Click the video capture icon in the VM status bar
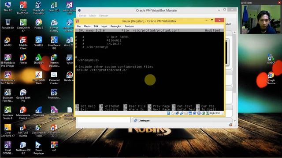Screen dimensions: 282x158 tap(195, 113)
